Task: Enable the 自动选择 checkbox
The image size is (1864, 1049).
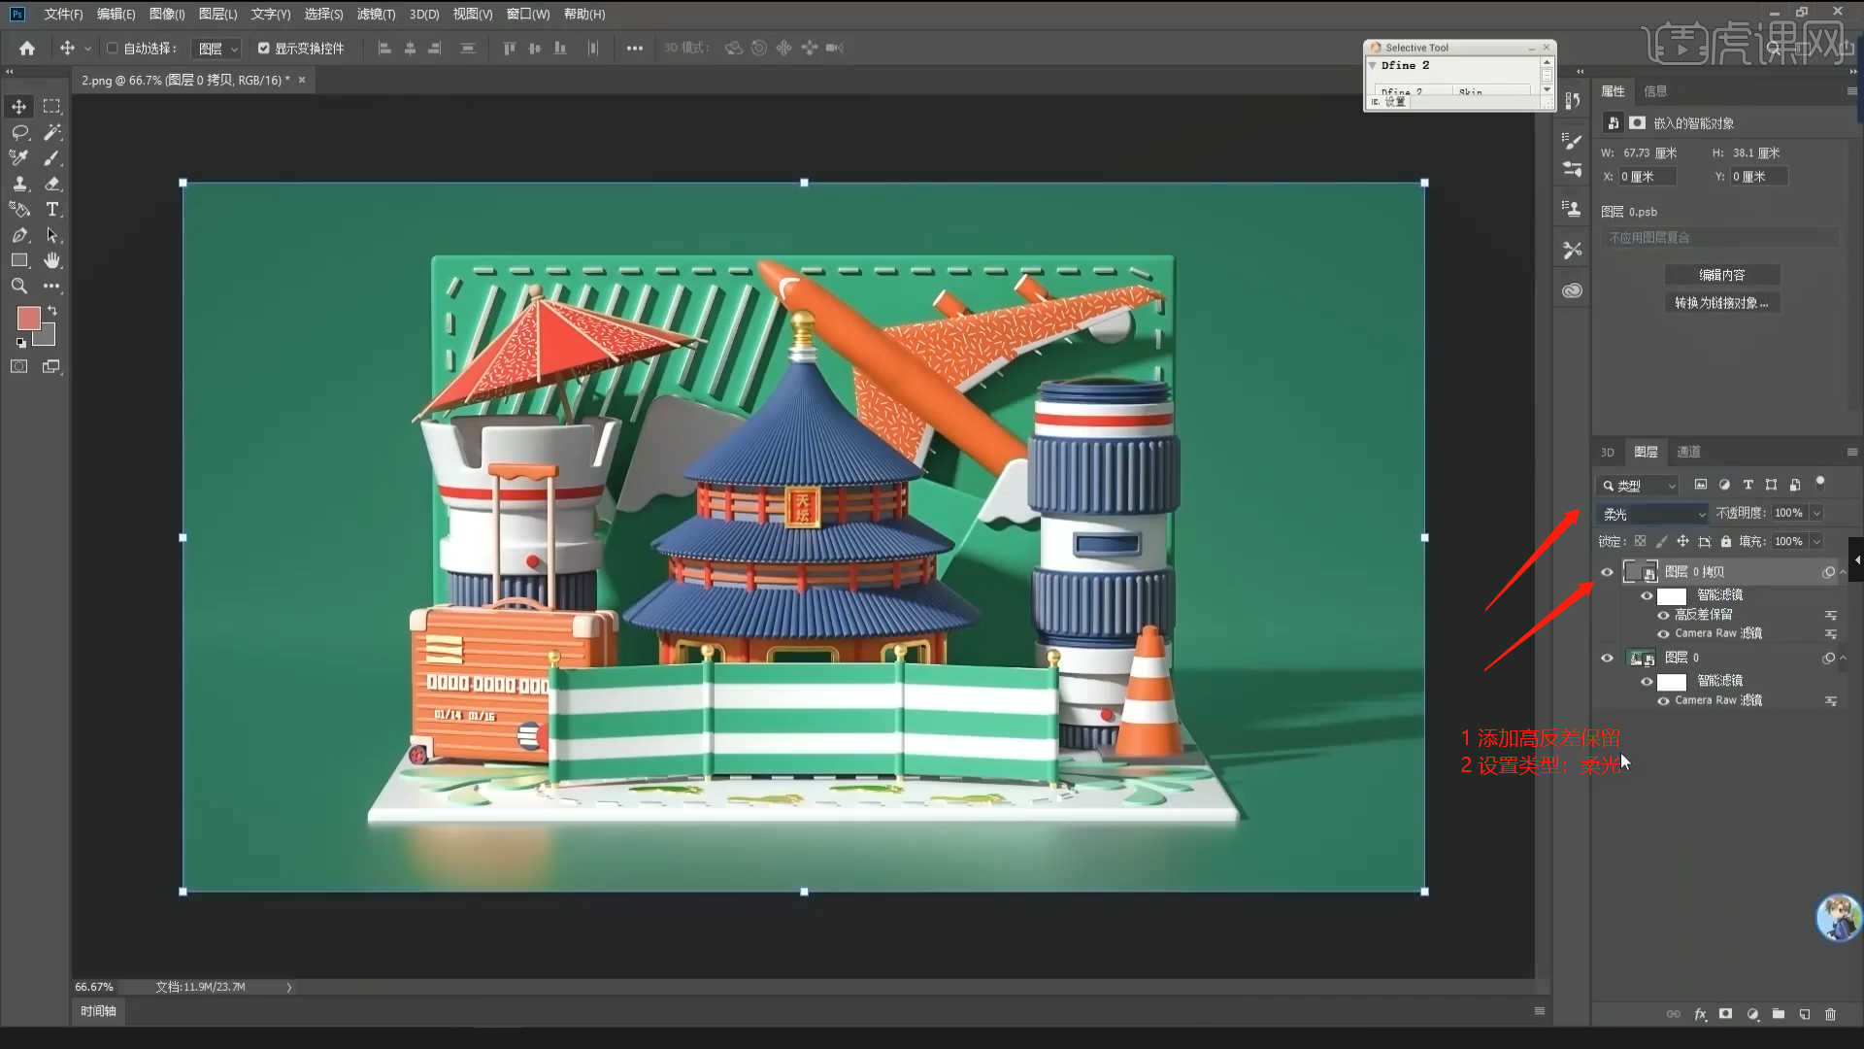Action: (x=112, y=48)
